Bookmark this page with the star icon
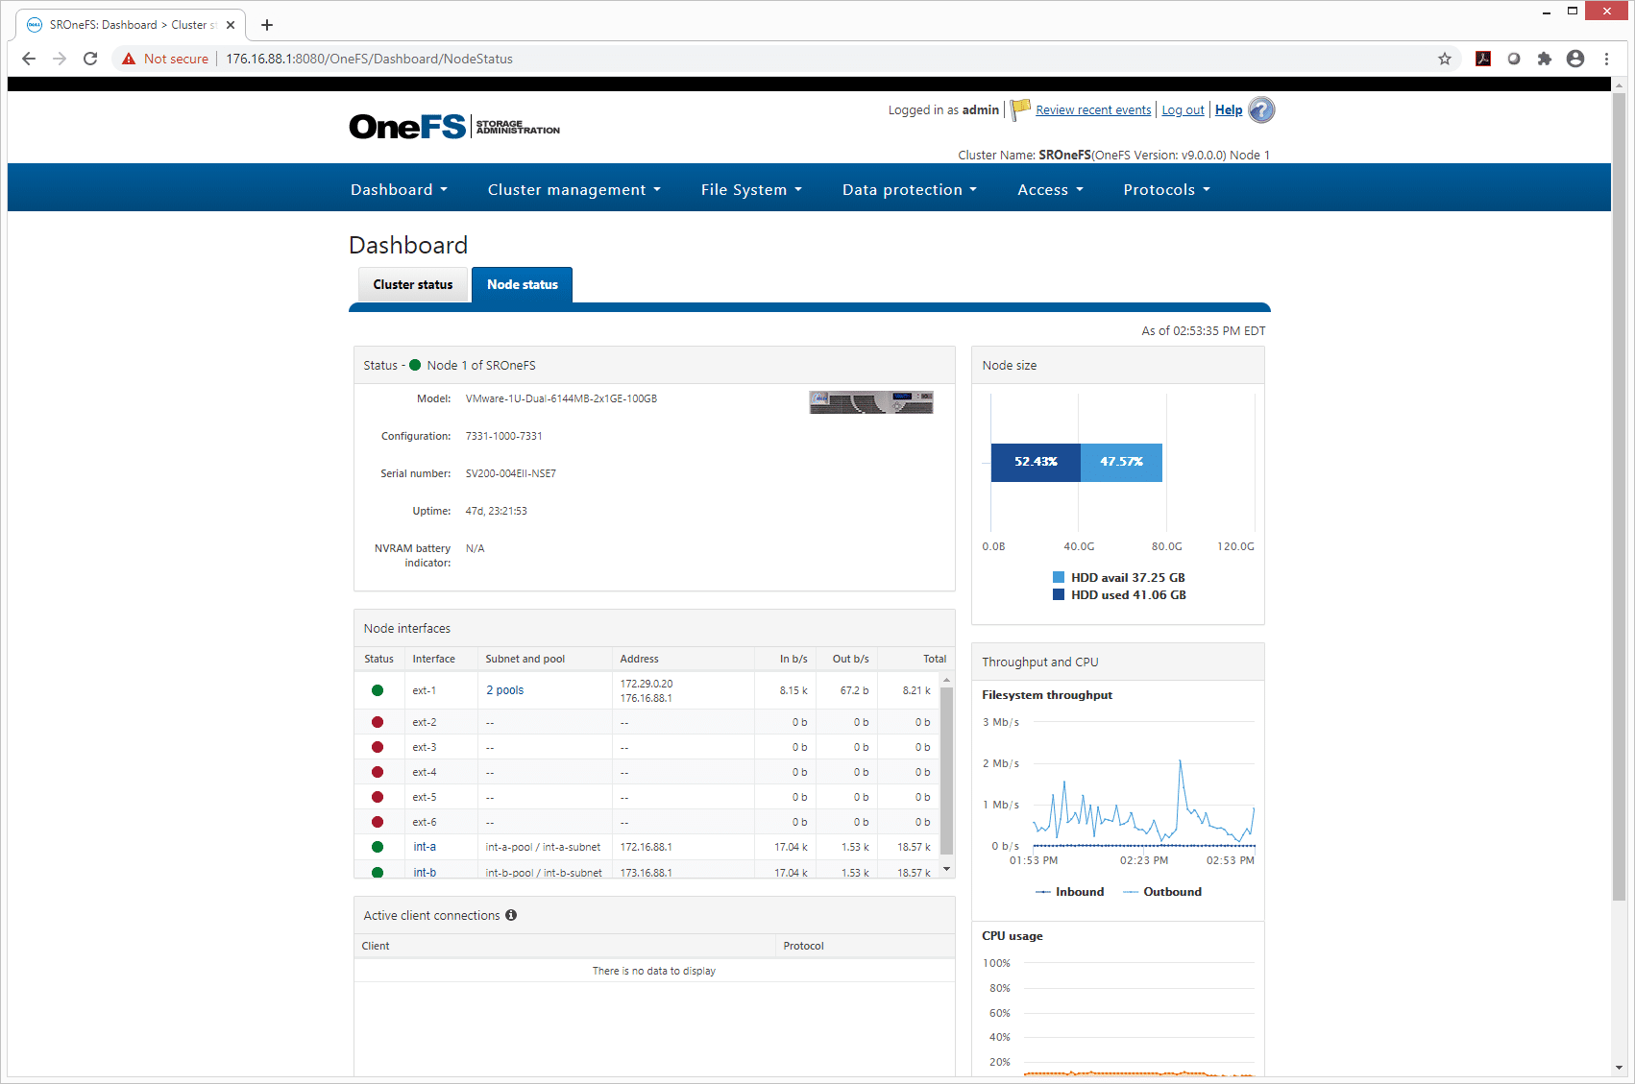Screen dimensions: 1635x1084 point(1445,59)
